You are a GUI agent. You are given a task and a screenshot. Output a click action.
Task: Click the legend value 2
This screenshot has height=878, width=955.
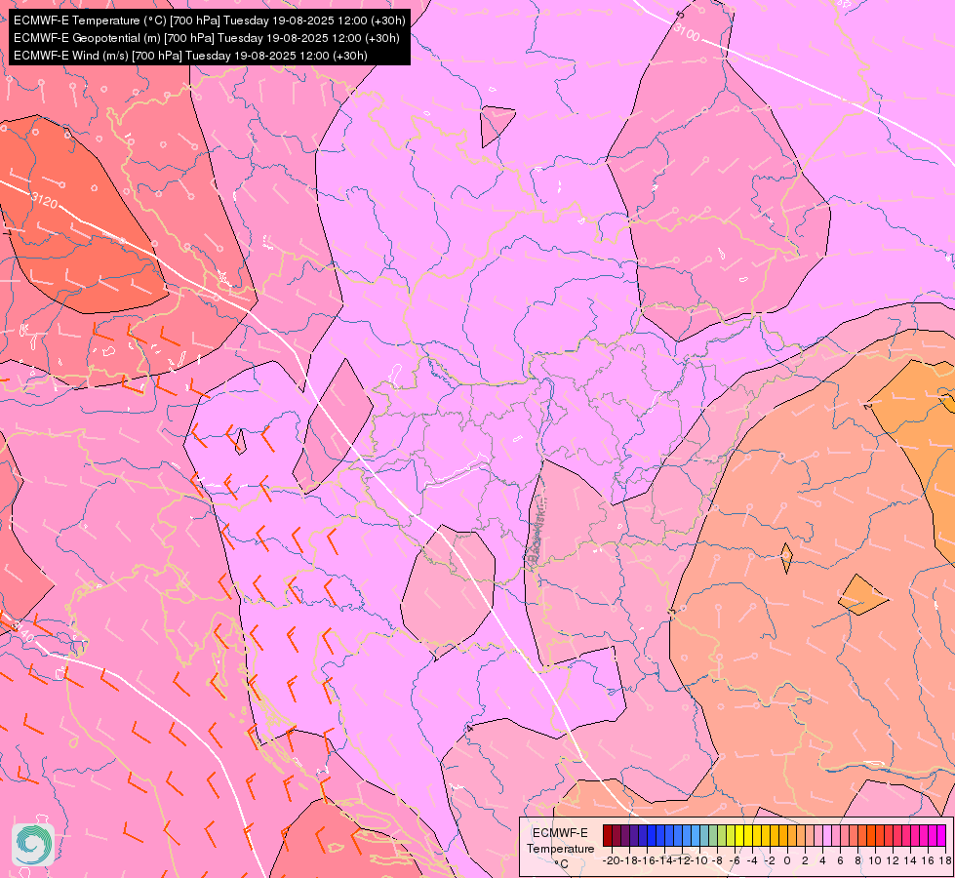(805, 861)
